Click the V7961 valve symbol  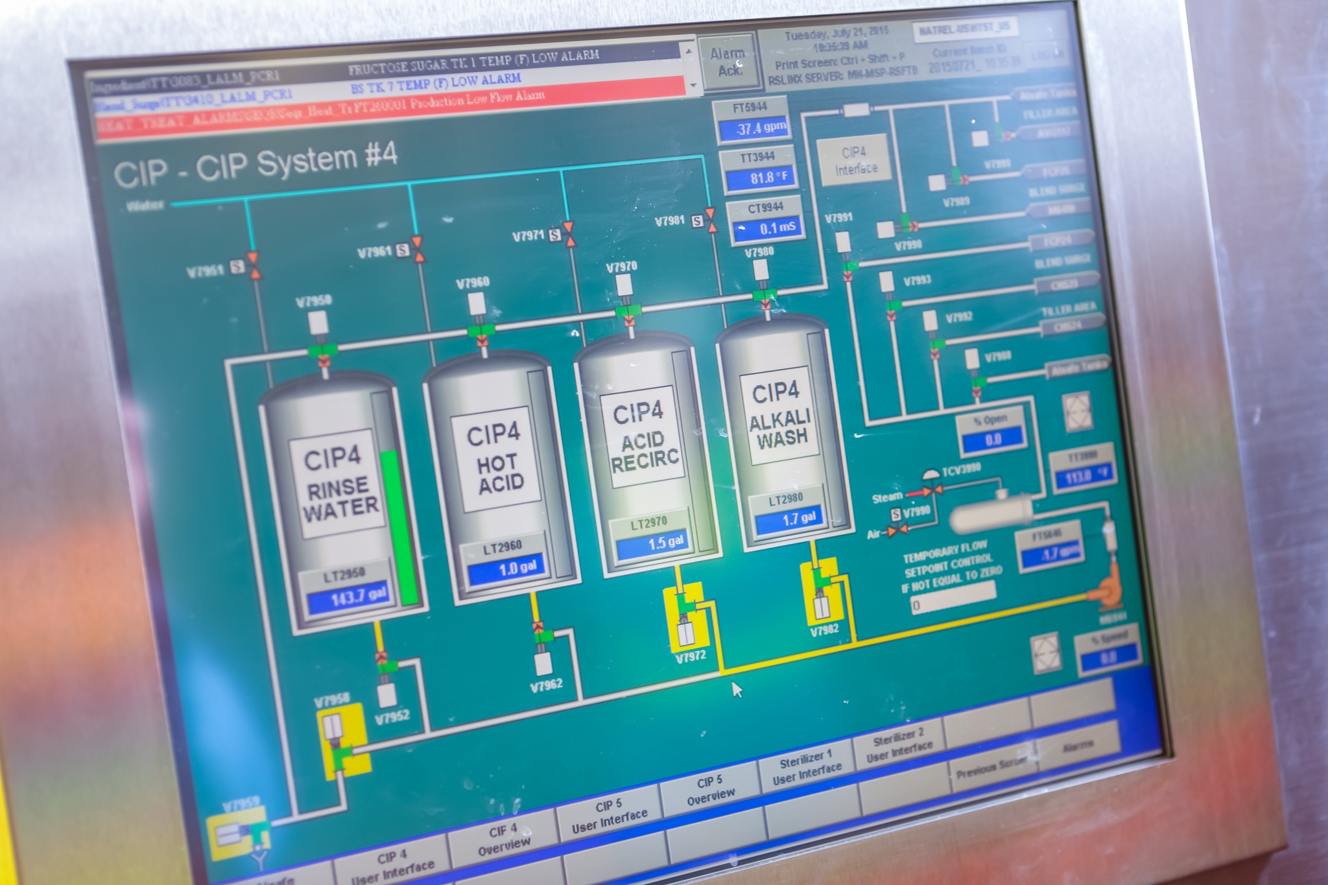coord(418,249)
